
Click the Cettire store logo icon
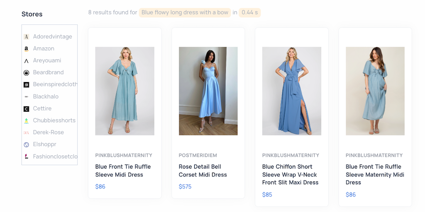[26, 109]
